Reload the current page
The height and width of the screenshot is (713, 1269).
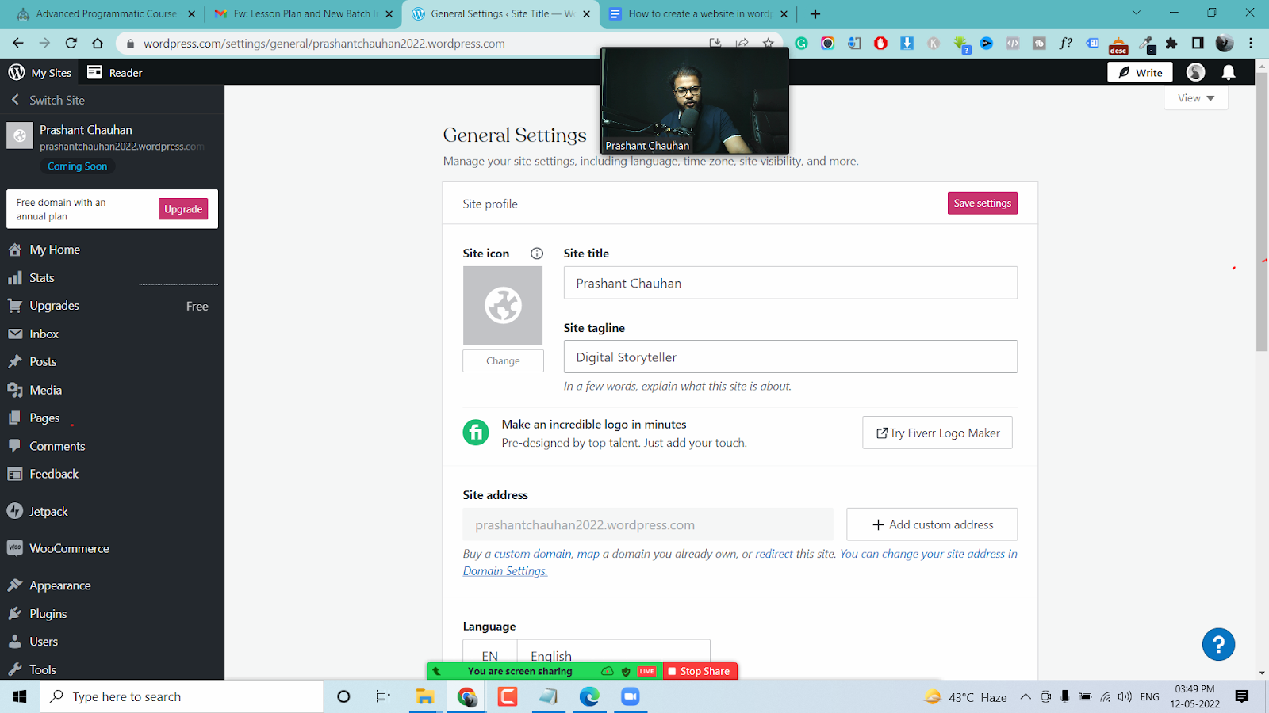click(x=71, y=44)
